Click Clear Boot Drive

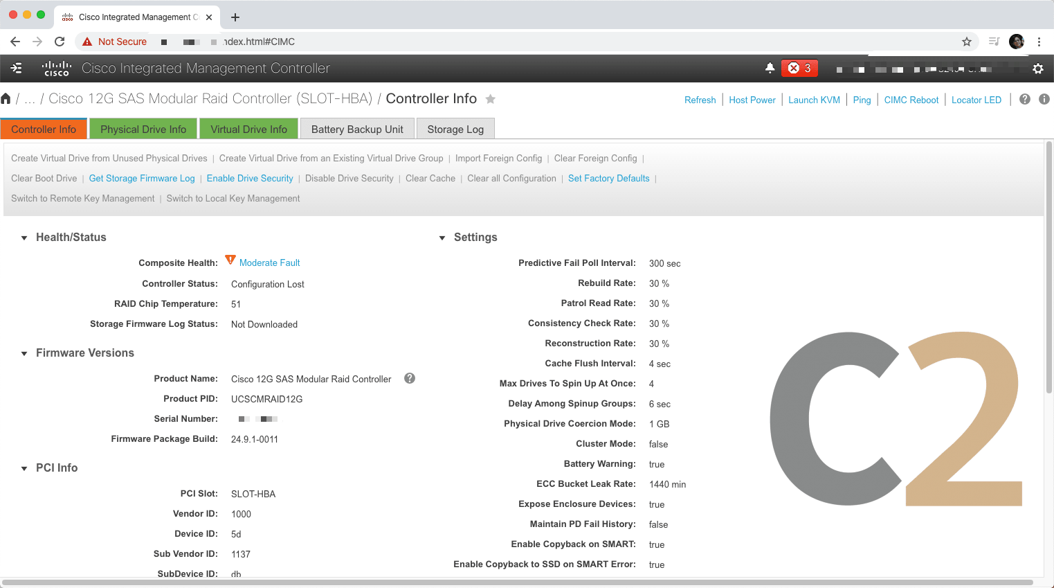coord(44,178)
